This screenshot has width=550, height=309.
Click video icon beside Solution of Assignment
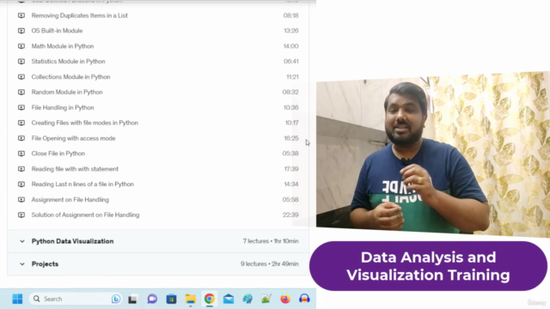click(x=21, y=215)
